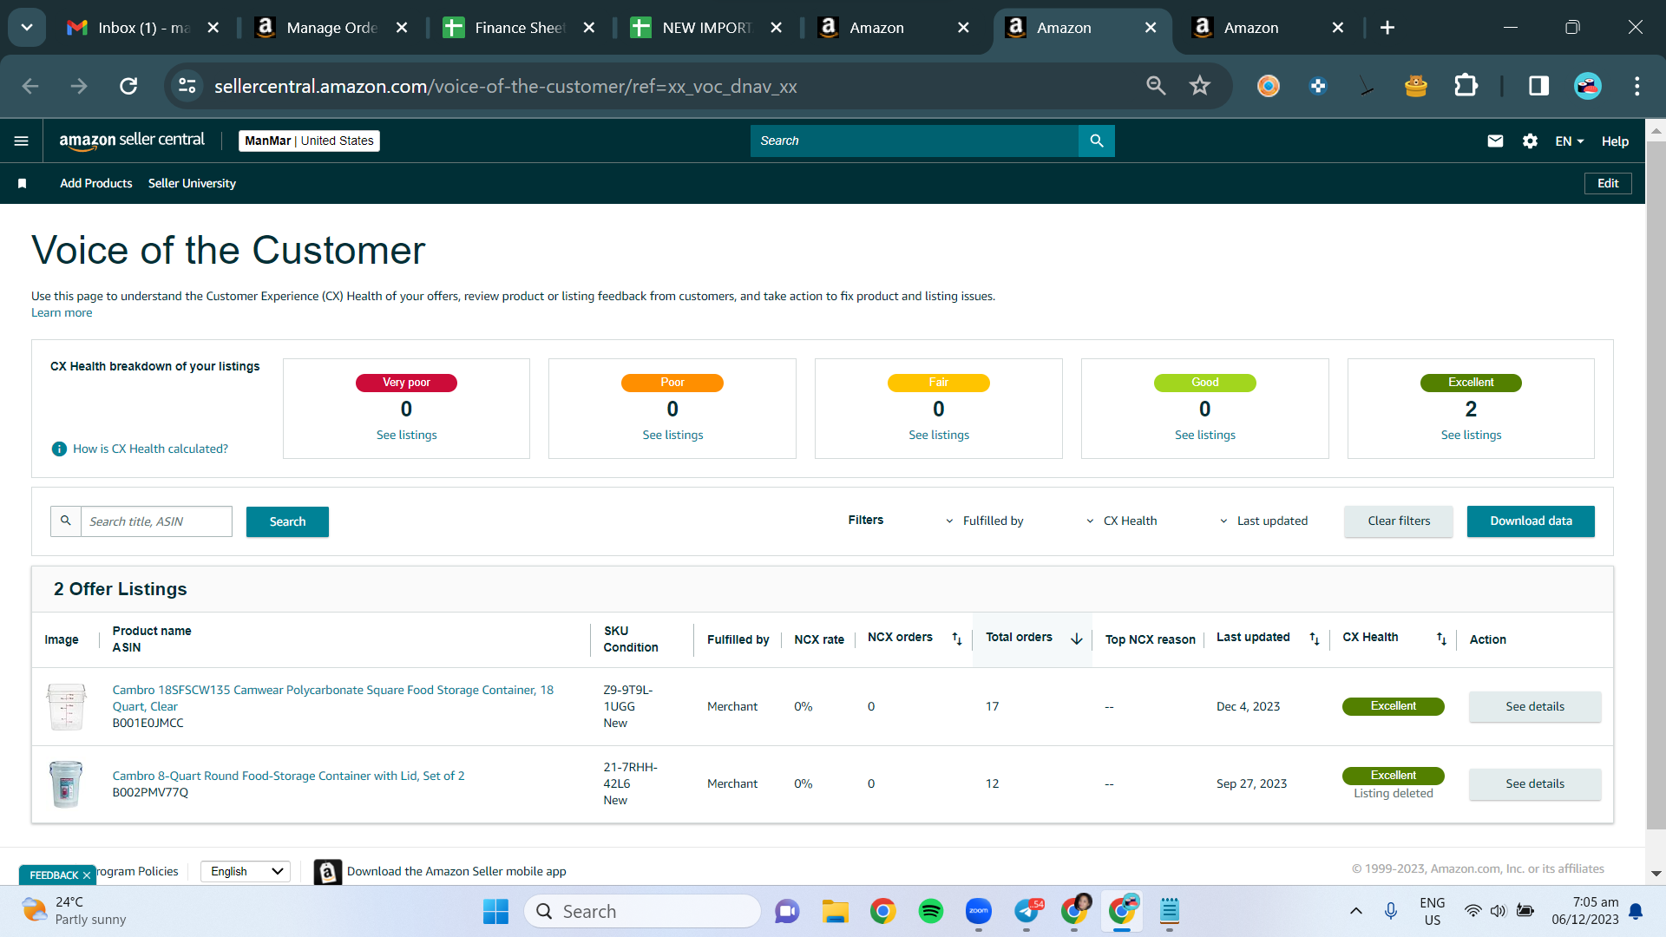The height and width of the screenshot is (937, 1666).
Task: View site information icon in address bar
Action: 187,86
